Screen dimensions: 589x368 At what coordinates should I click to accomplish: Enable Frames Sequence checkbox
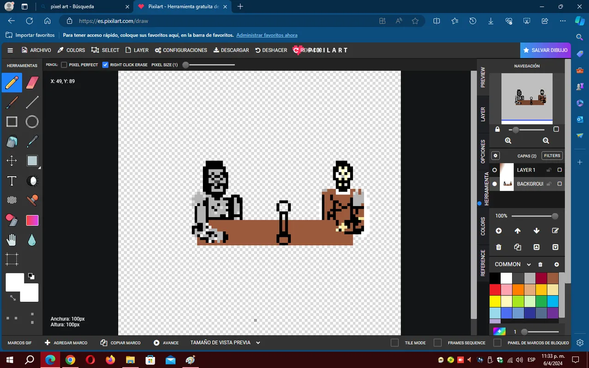(438, 343)
